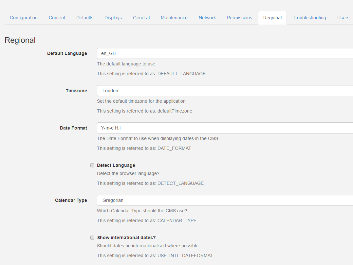The width and height of the screenshot is (353, 265).
Task: Open the Timezone dropdown showing London
Action: (225, 91)
